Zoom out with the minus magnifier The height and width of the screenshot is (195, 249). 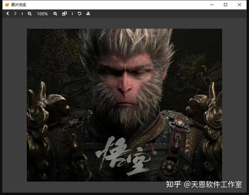pyautogui.click(x=30, y=14)
